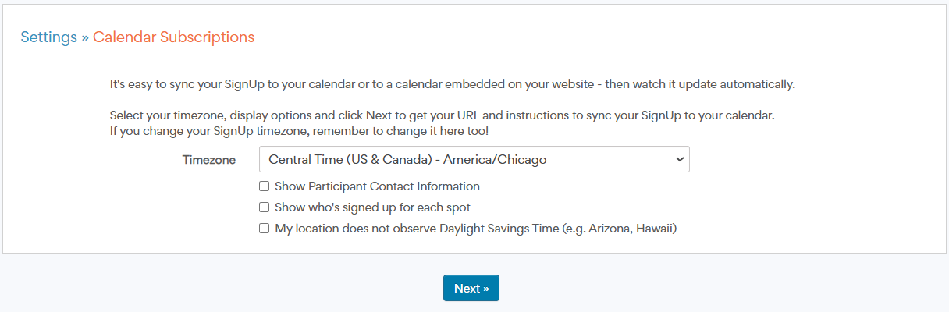Click the Timezone field label

point(209,160)
